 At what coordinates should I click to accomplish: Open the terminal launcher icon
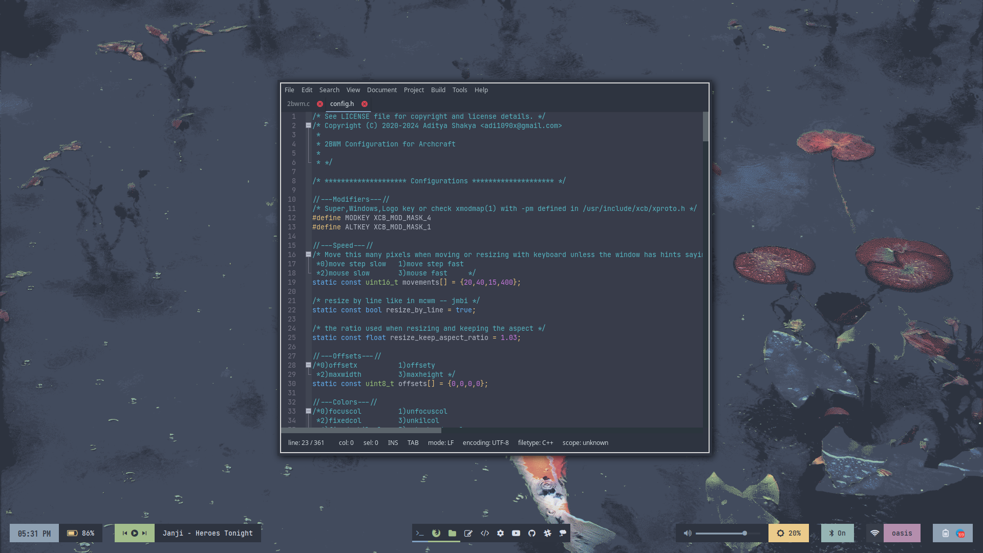pos(420,533)
